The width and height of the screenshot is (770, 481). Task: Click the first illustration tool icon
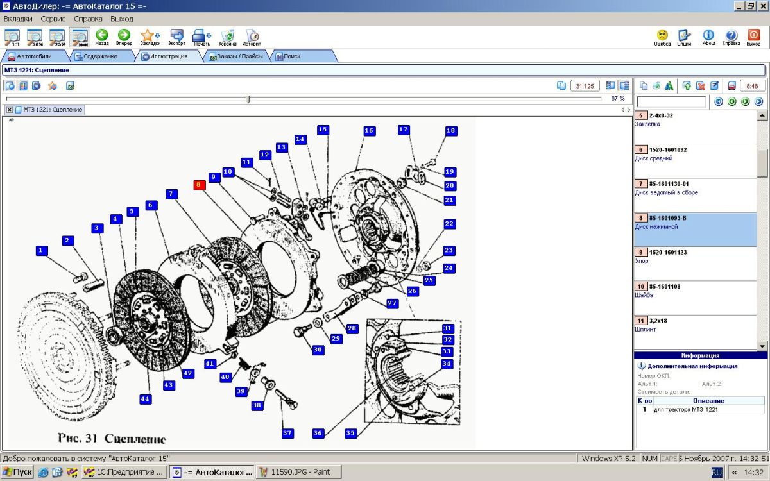[x=10, y=85]
